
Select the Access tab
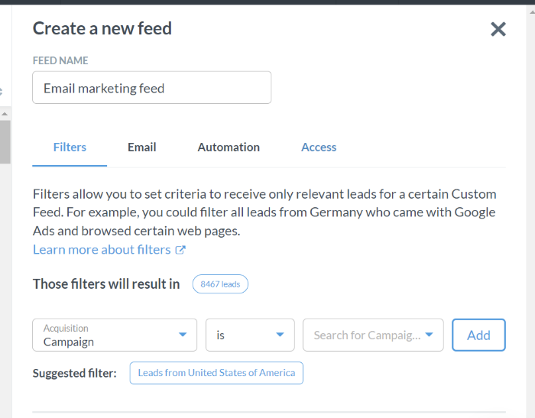point(319,147)
